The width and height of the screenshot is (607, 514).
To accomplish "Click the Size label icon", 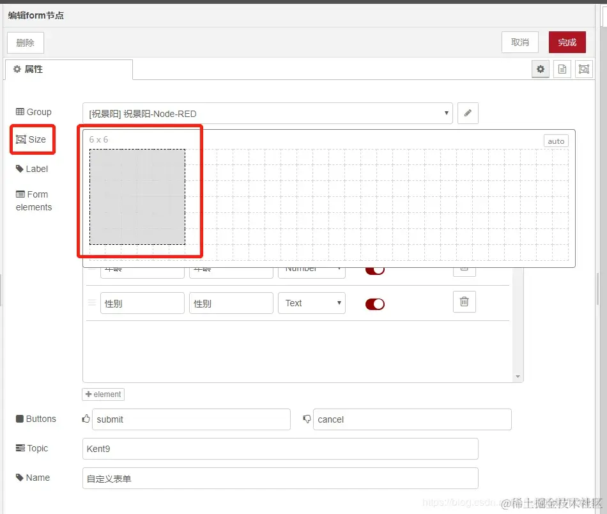I will tap(21, 139).
